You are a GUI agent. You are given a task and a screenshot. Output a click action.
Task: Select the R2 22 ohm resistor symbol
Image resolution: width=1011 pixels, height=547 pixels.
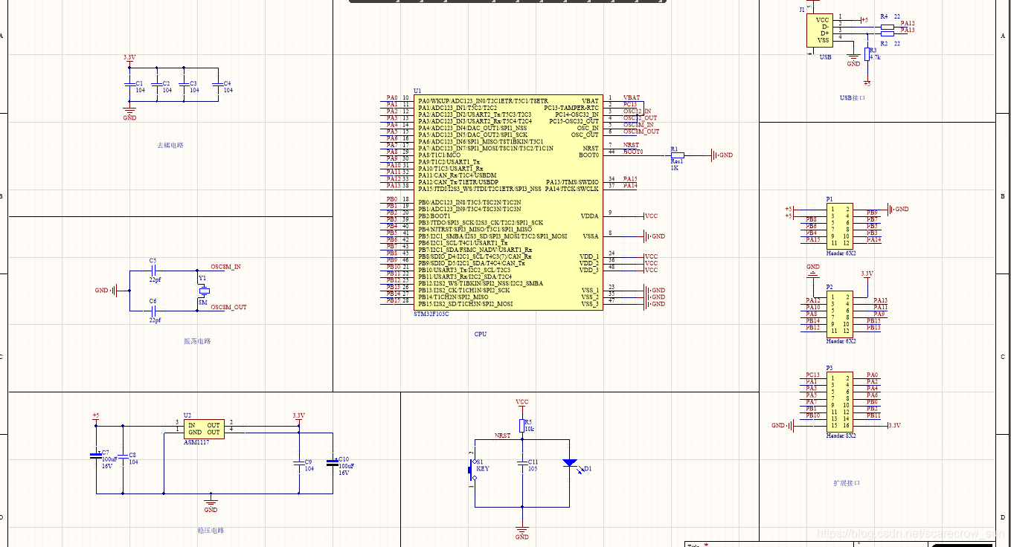pyautogui.click(x=887, y=33)
